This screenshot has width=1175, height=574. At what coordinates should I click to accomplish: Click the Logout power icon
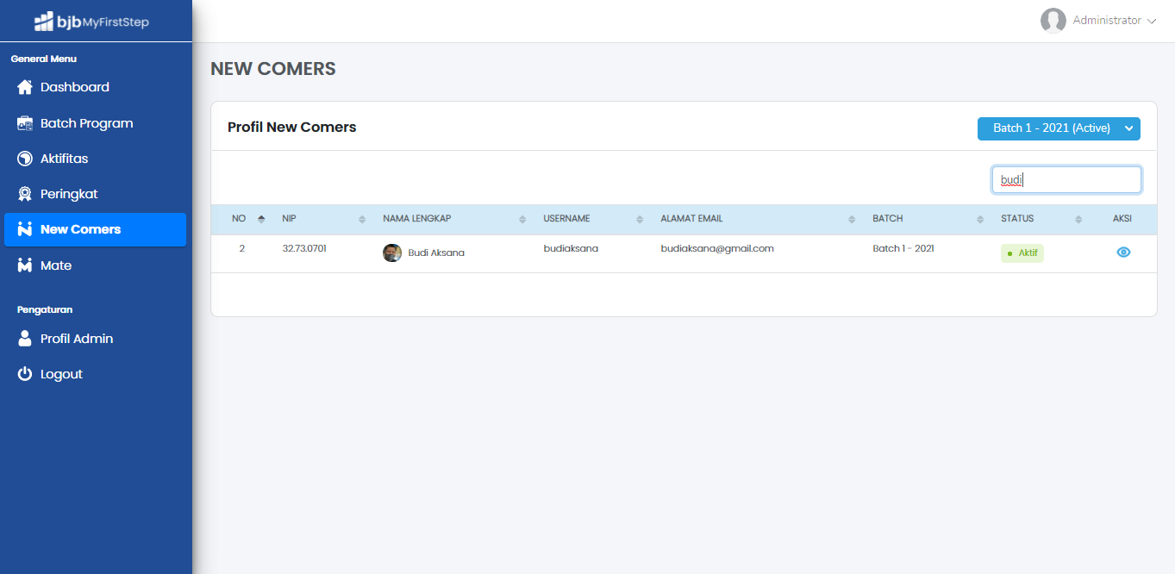25,374
